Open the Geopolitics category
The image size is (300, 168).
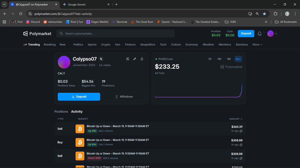tap(148, 45)
